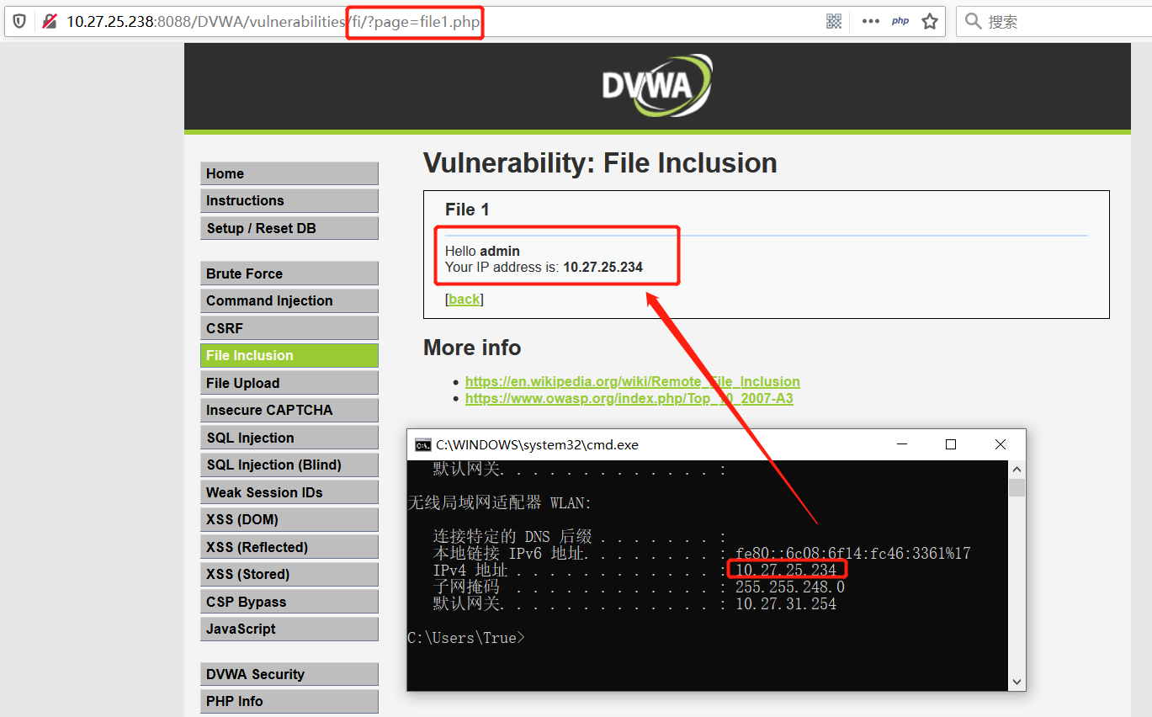Viewport: 1152px width, 717px height.
Task: Click cmd scrollbar up arrow
Action: [1017, 469]
